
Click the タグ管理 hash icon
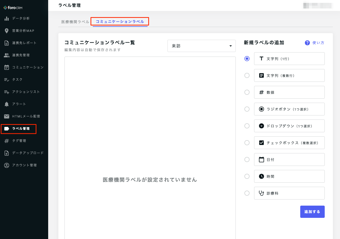7,141
